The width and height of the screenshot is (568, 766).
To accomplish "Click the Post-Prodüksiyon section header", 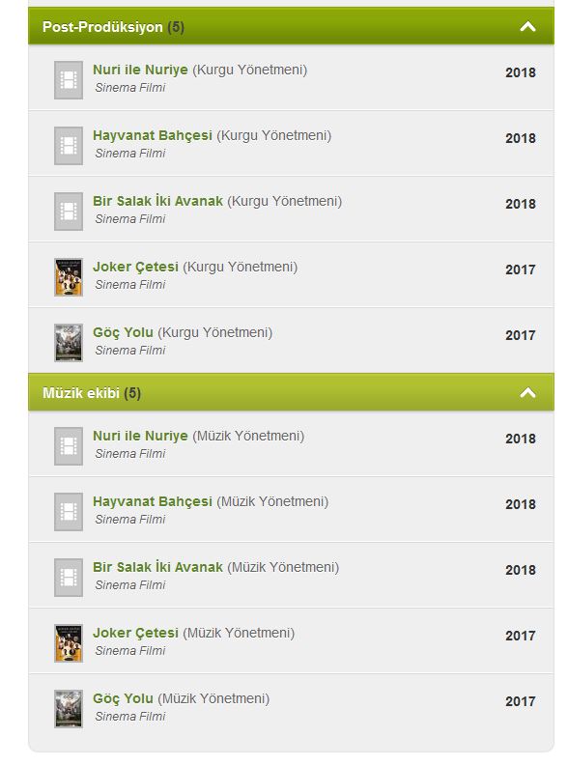I will [x=291, y=26].
